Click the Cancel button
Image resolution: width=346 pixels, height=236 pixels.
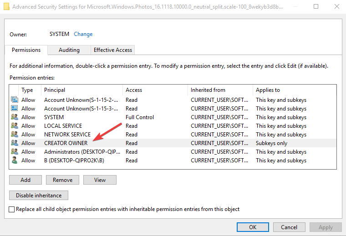point(289,227)
